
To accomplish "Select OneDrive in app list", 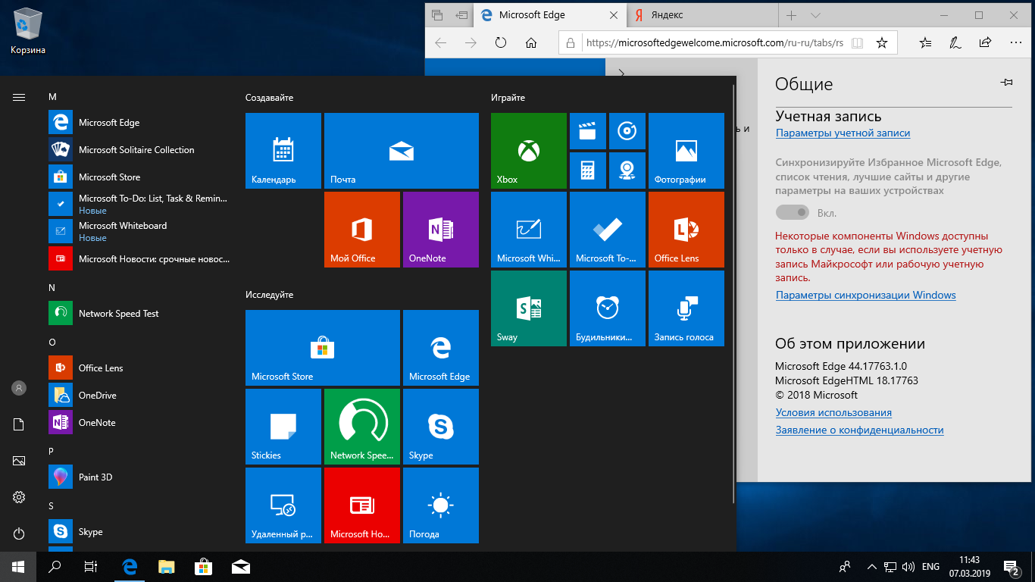I will tap(139, 396).
